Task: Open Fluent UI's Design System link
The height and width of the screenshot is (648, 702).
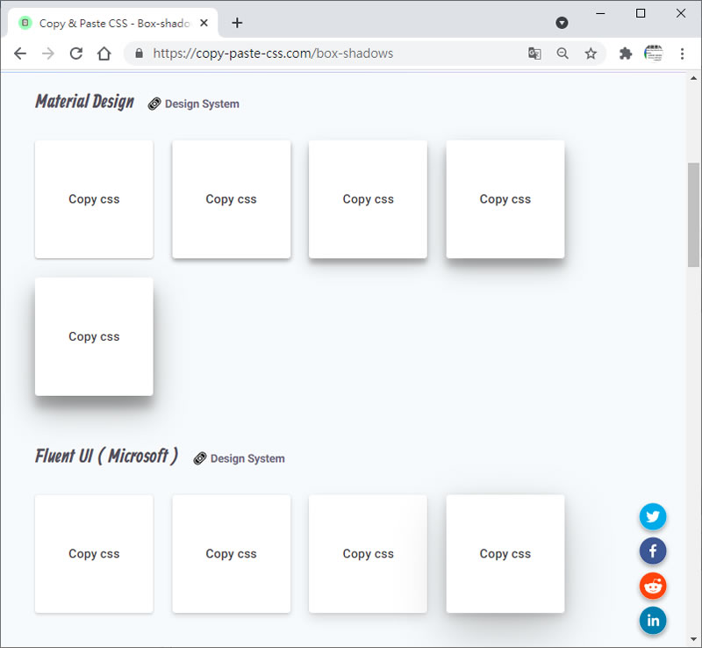Action: tap(247, 459)
